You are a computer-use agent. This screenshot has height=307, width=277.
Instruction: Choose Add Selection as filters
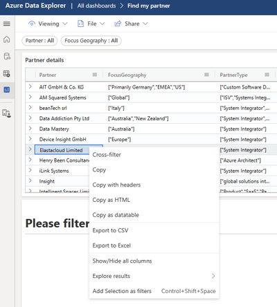click(x=154, y=291)
